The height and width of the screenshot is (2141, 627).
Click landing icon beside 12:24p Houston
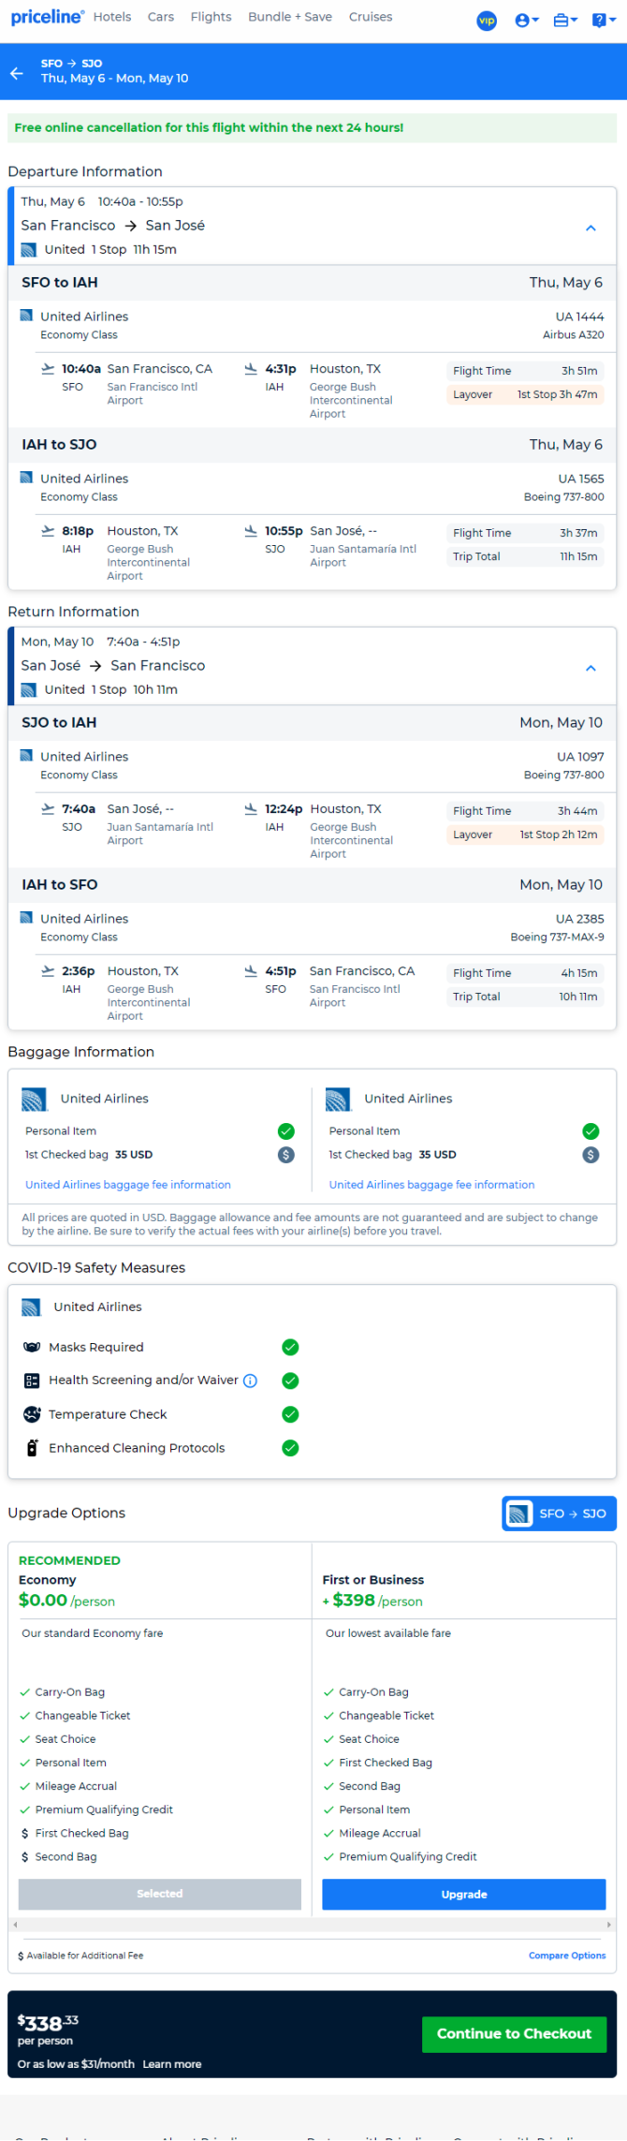(x=251, y=808)
